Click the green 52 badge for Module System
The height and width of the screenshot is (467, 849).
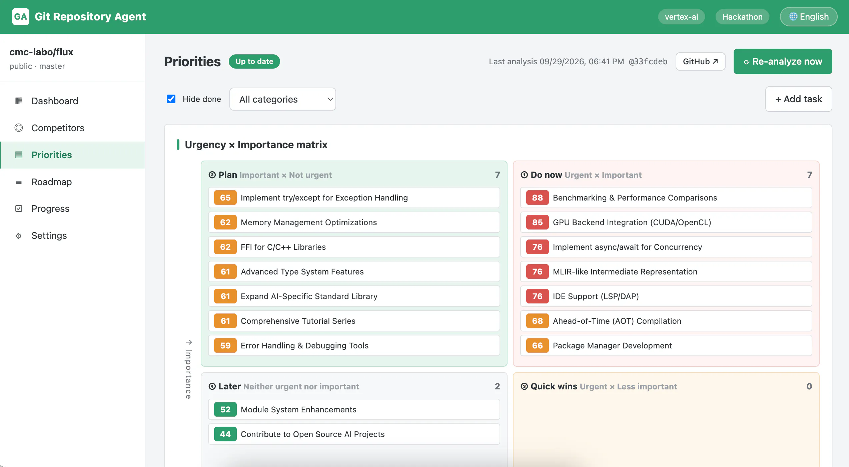[x=225, y=409]
